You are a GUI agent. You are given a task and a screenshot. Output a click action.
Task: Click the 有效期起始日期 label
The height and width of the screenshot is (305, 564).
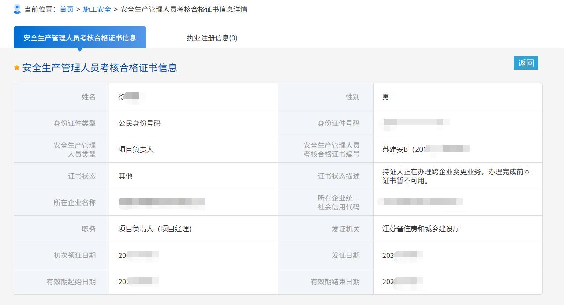(x=71, y=282)
